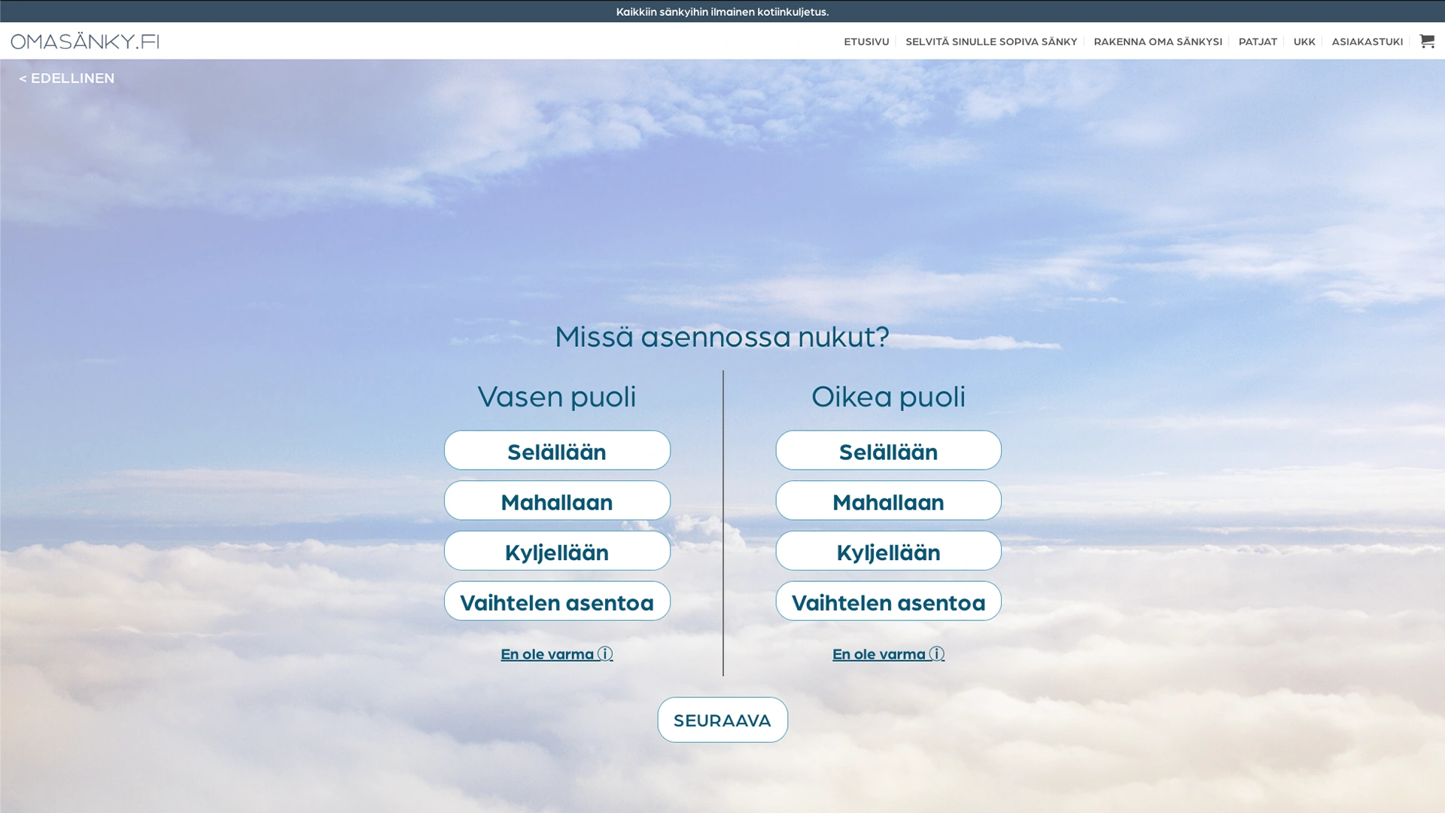Open the UKK page
This screenshot has width=1445, height=813.
pos(1304,41)
